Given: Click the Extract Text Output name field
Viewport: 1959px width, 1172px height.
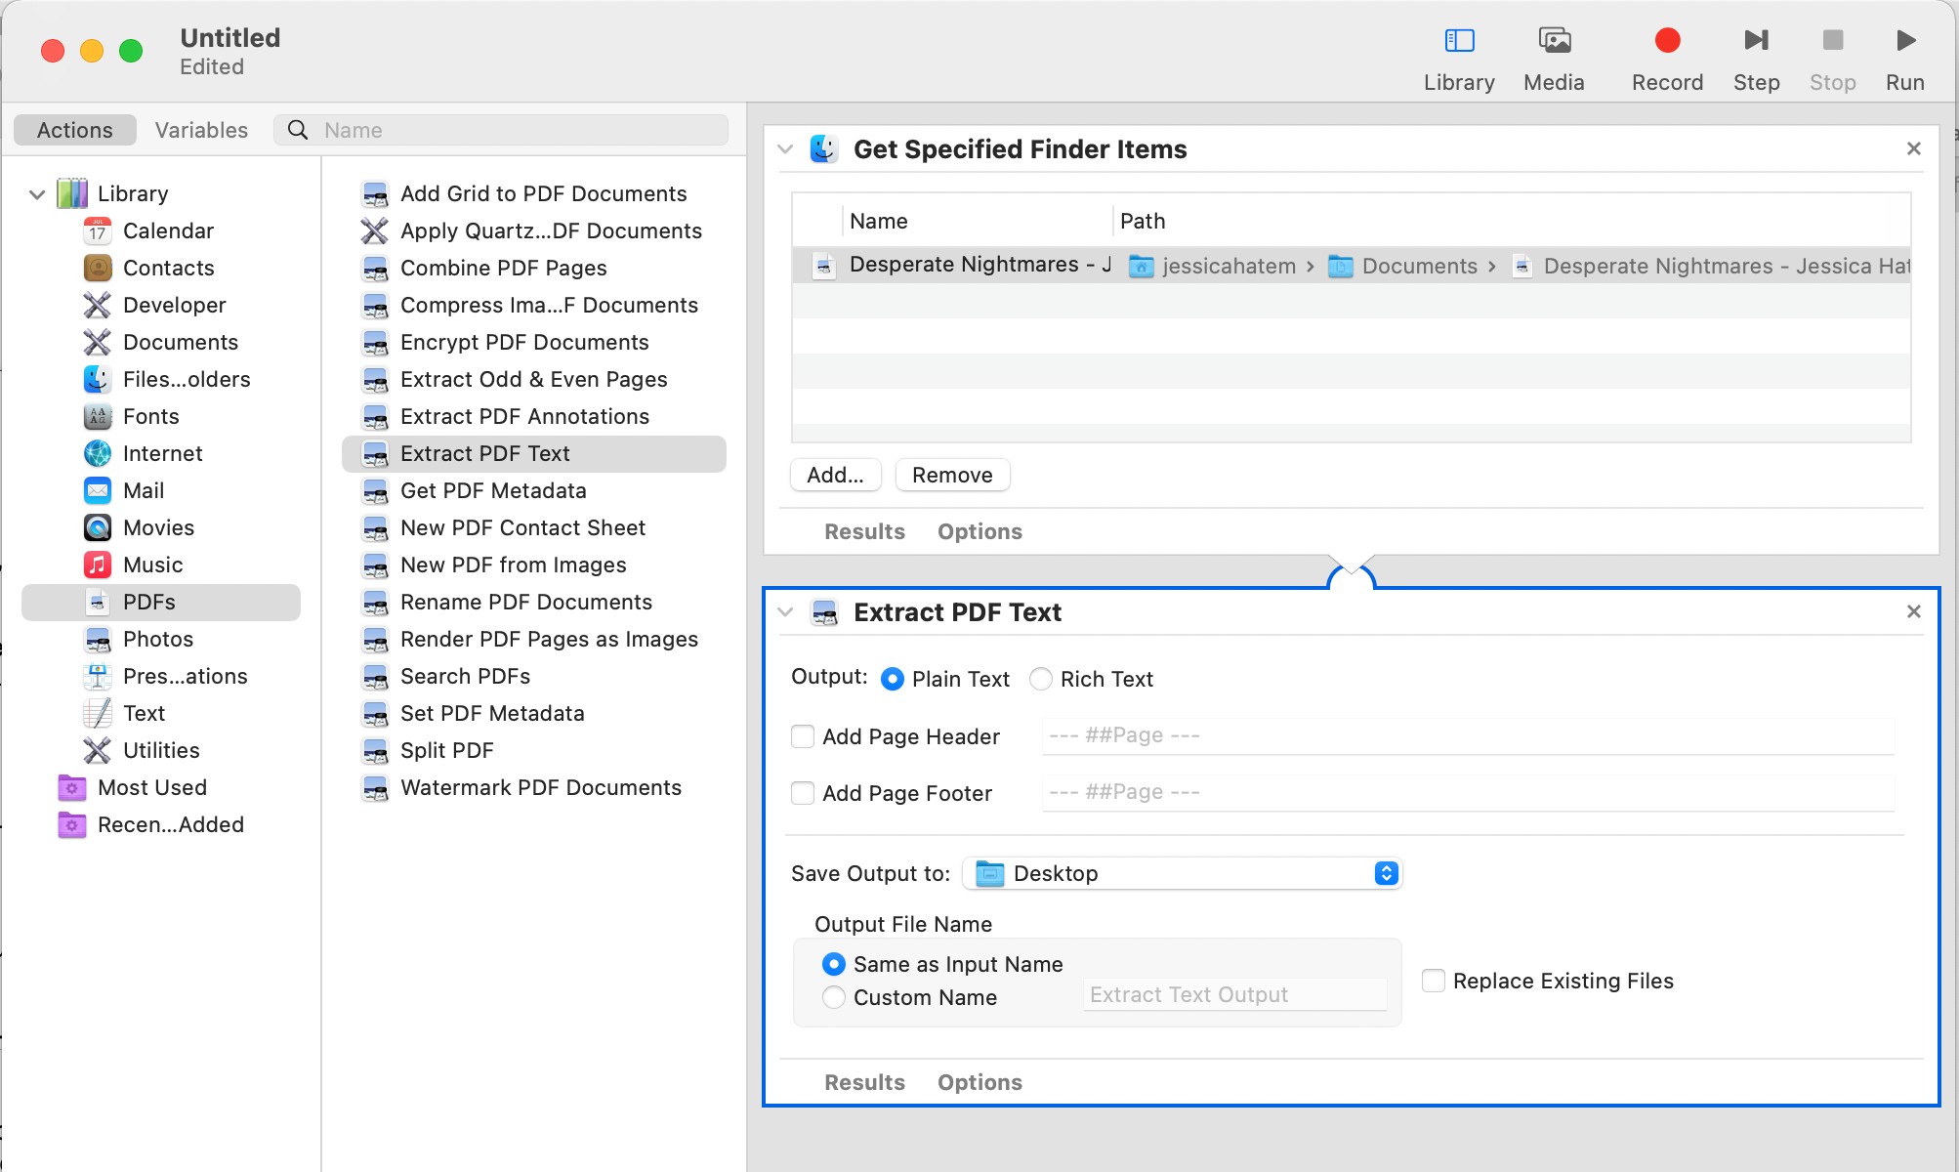Looking at the screenshot, I should pos(1234,995).
